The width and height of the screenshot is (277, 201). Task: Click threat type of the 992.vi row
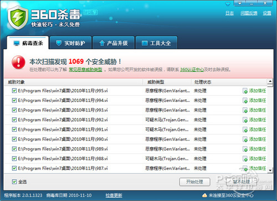[167, 120]
